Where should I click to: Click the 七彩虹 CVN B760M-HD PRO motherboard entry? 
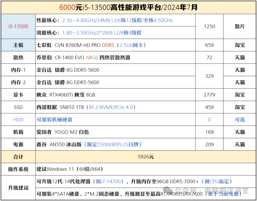115,45
